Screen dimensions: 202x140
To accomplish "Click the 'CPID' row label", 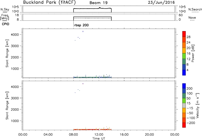I will [5, 24].
